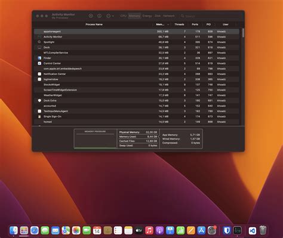Open the Trash from the Dock
The image size is (283, 238).
263,230
